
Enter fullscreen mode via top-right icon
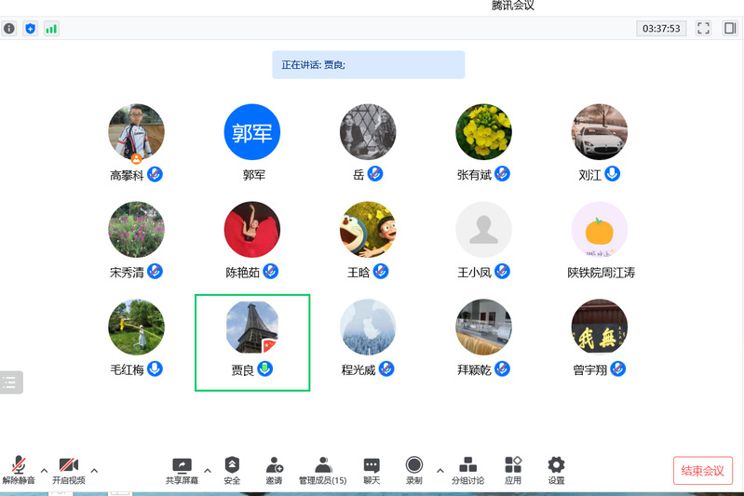(x=704, y=29)
